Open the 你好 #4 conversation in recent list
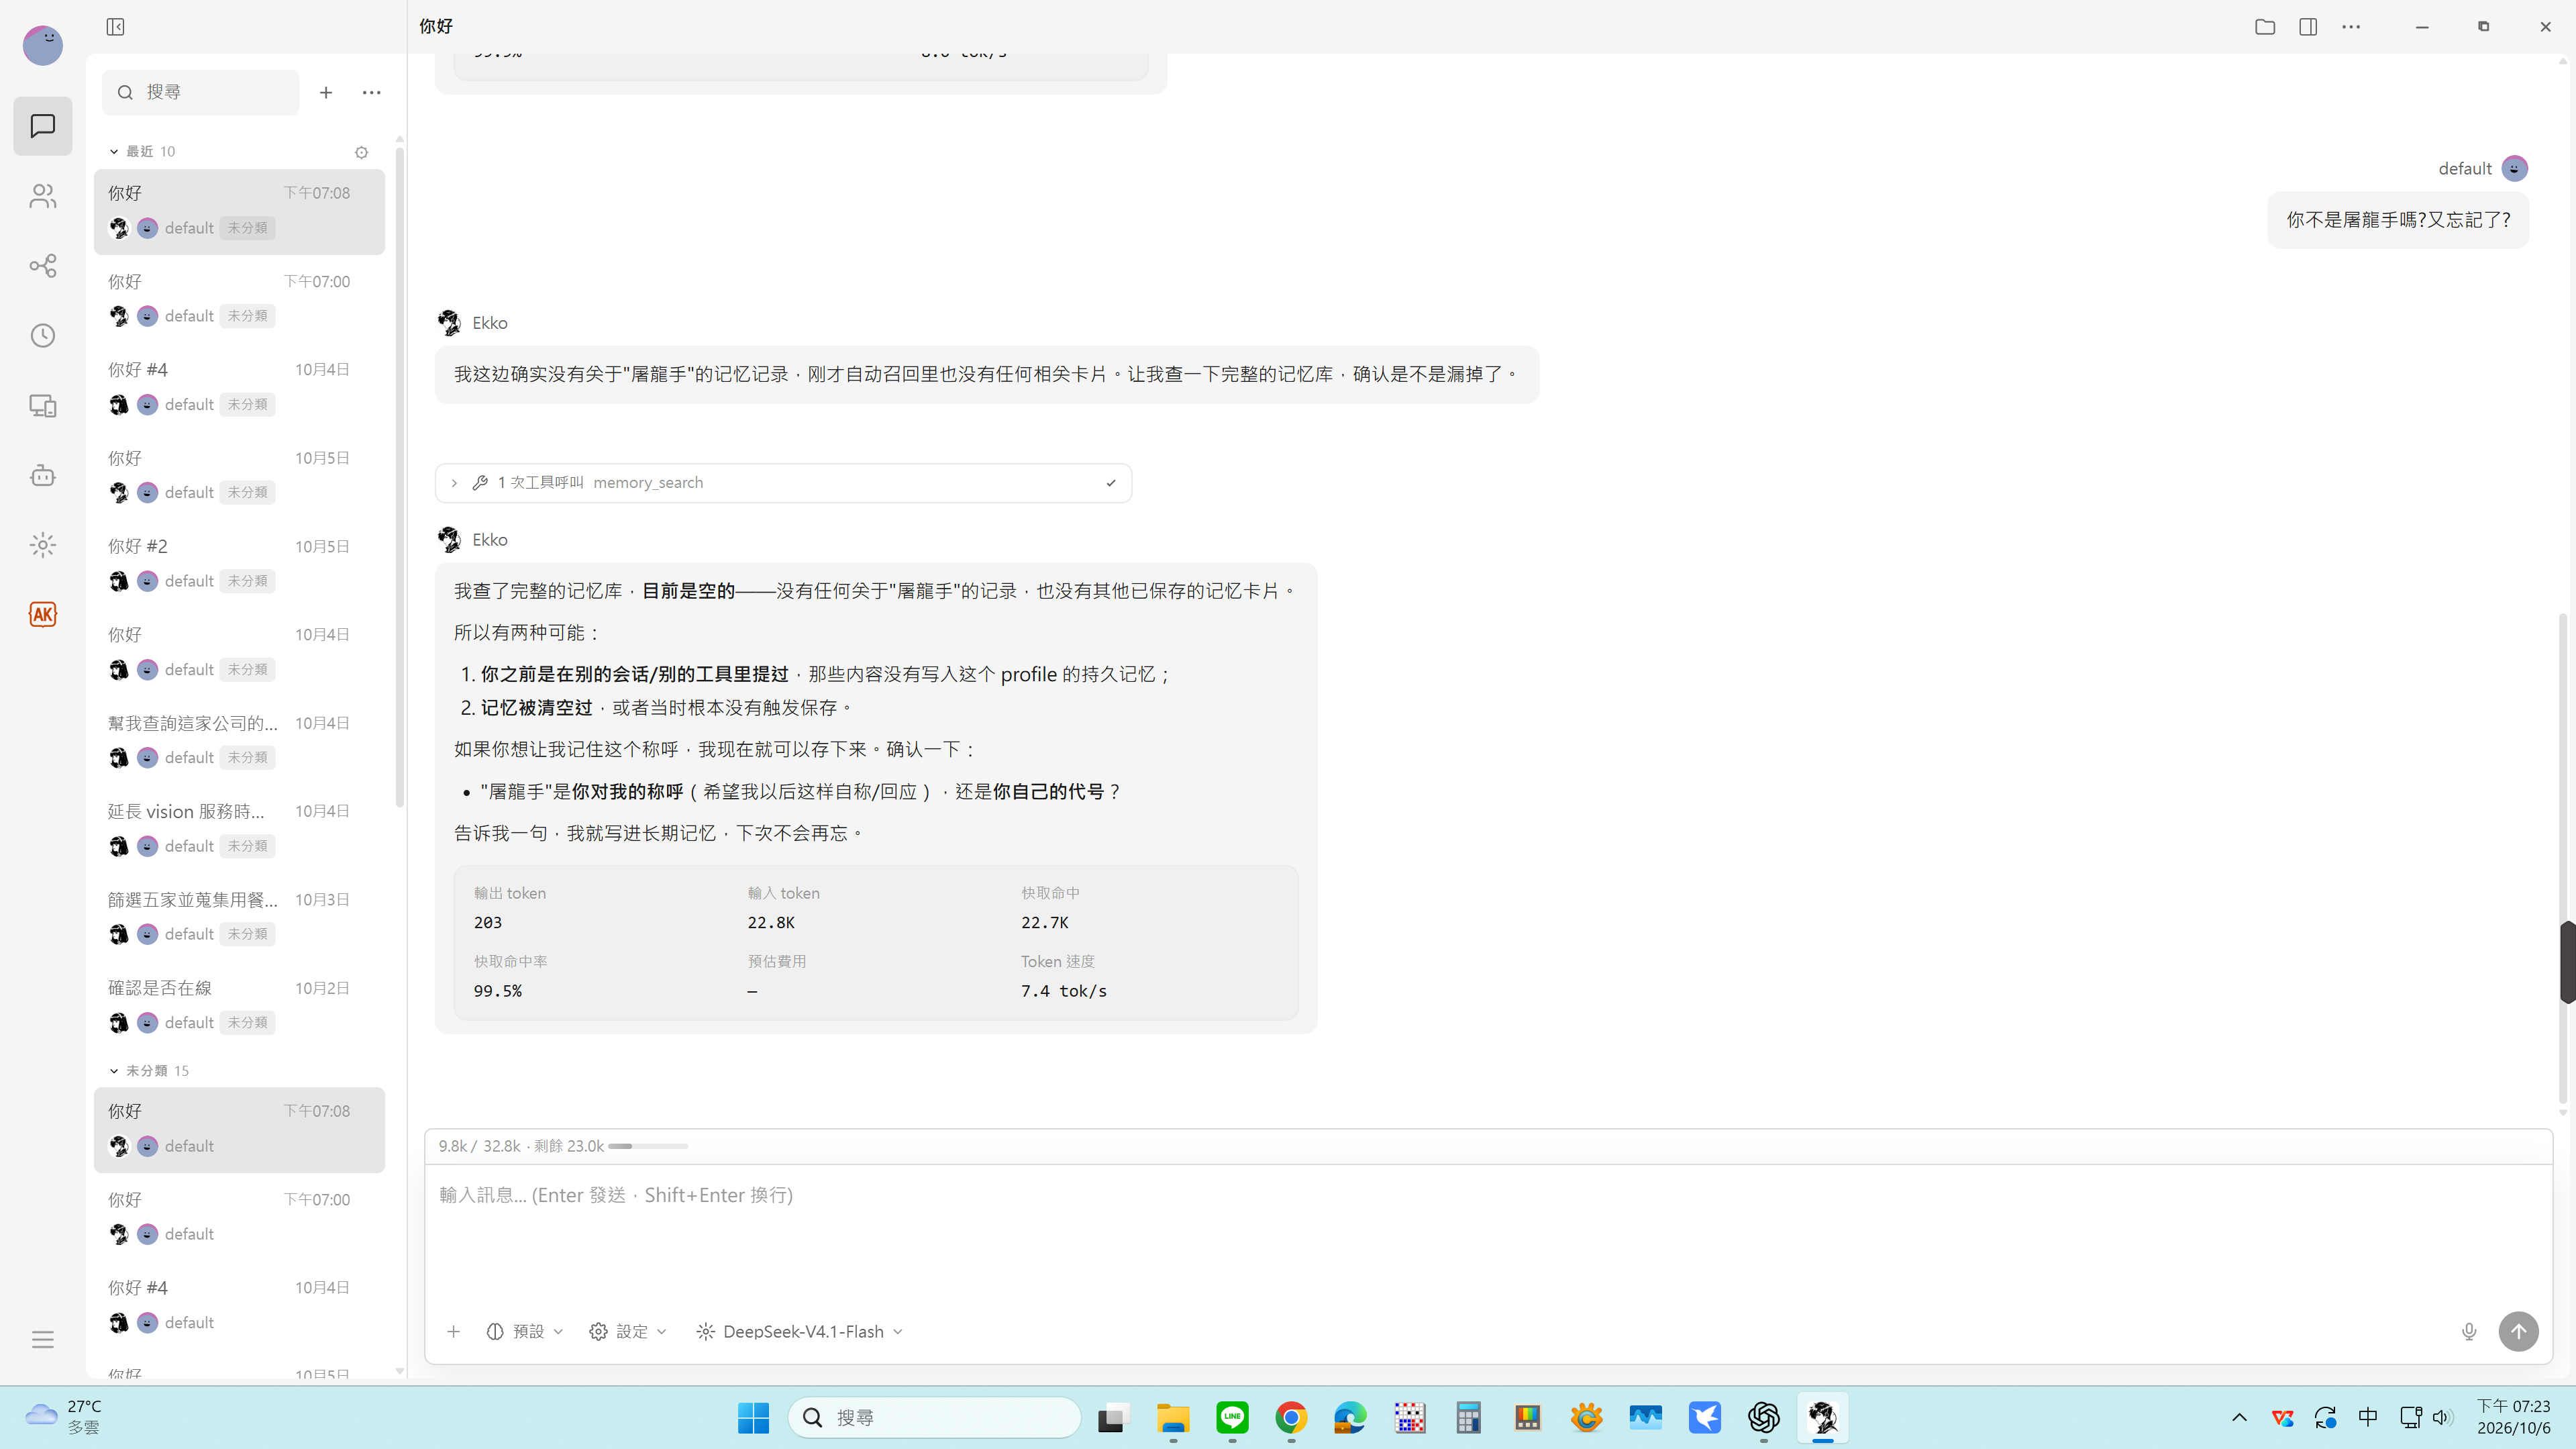Screen dimensions: 2576x1449 239,387
